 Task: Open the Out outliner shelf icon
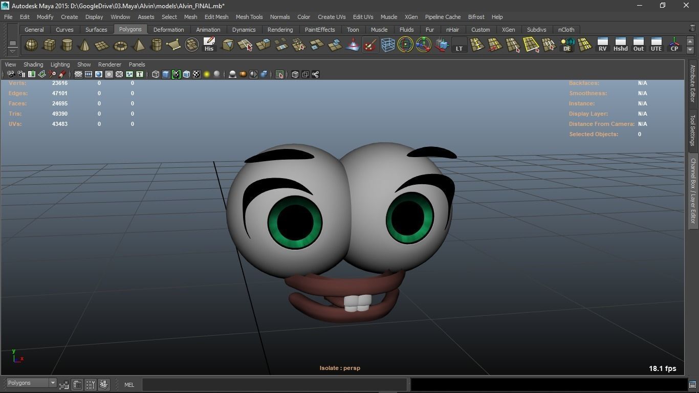(639, 45)
